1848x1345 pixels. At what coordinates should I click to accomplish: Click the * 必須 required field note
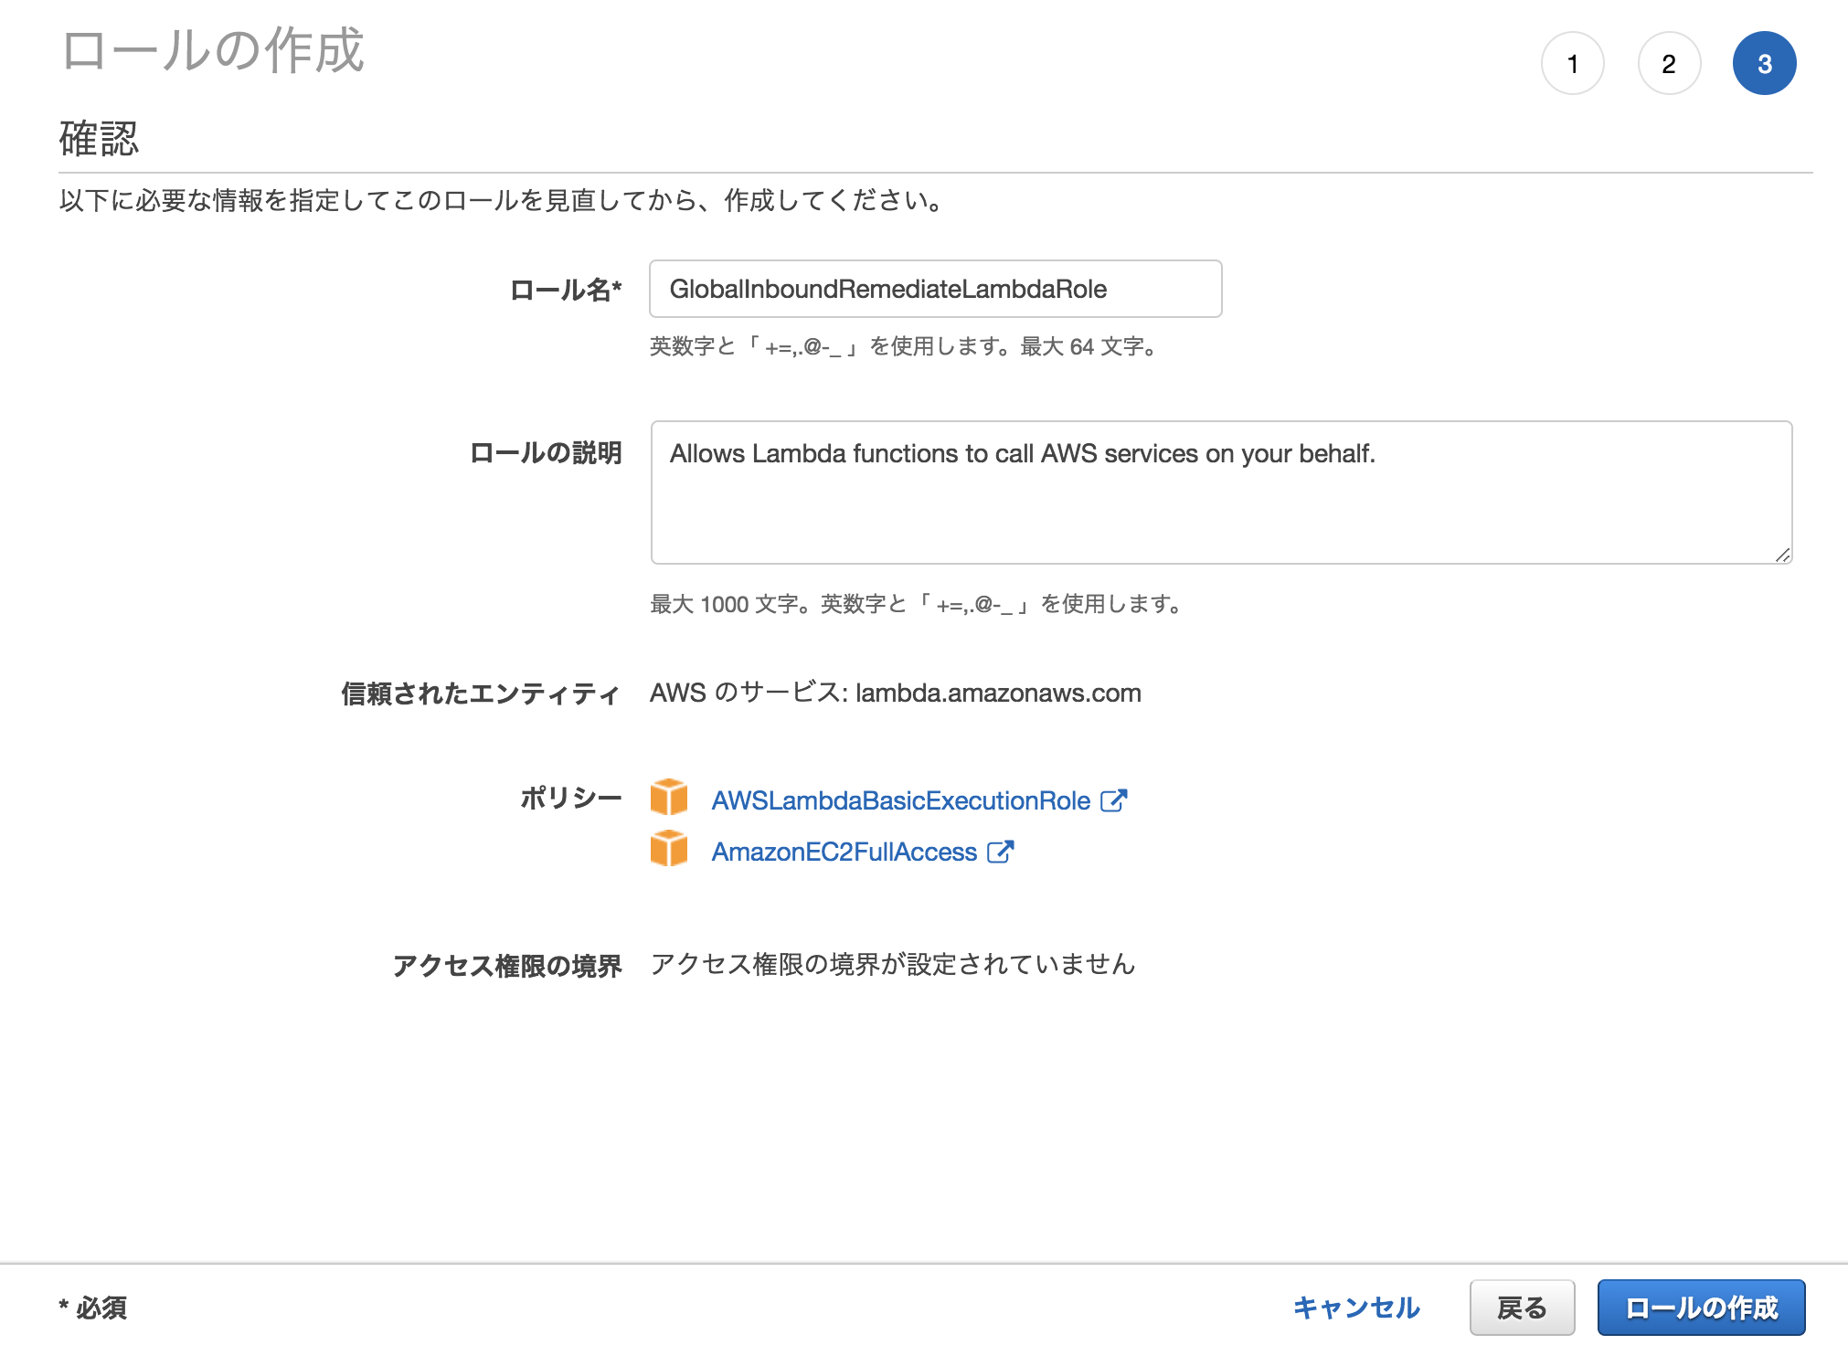pos(92,1308)
